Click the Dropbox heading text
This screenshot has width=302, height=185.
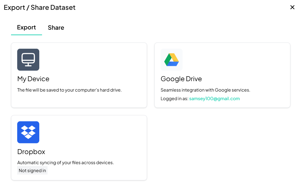31,152
